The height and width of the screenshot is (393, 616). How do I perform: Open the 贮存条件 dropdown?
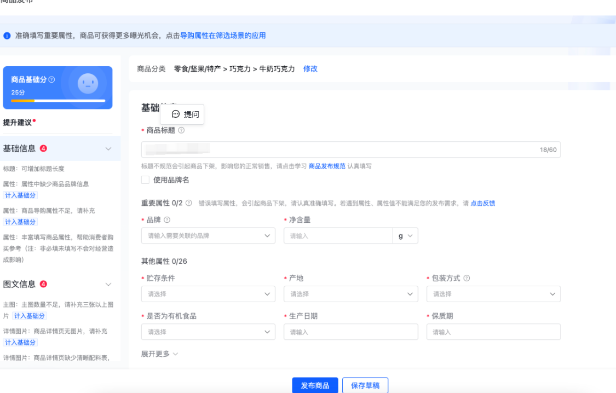click(208, 294)
